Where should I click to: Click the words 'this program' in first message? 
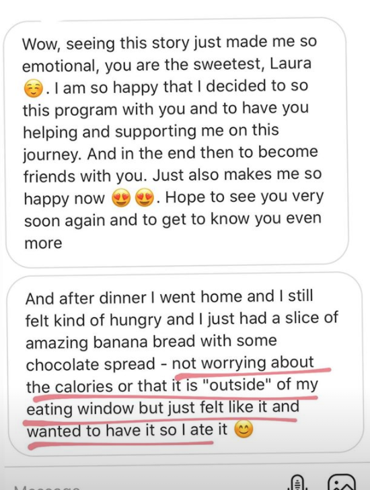click(70, 110)
